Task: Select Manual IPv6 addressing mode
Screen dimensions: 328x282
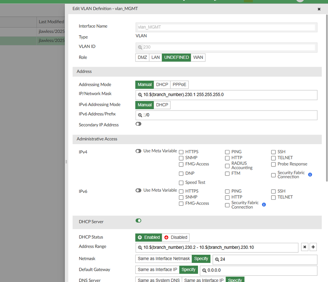Action: (x=144, y=105)
